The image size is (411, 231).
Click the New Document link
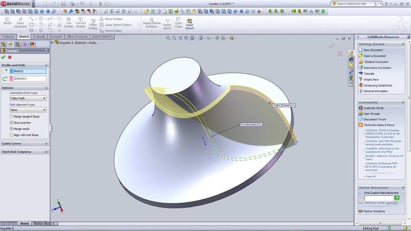(x=373, y=50)
